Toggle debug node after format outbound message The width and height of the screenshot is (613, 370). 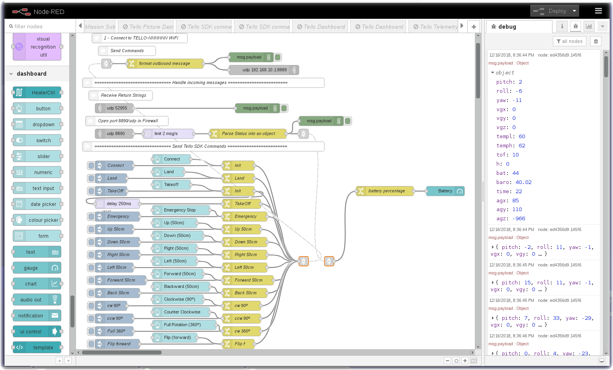pyautogui.click(x=278, y=57)
